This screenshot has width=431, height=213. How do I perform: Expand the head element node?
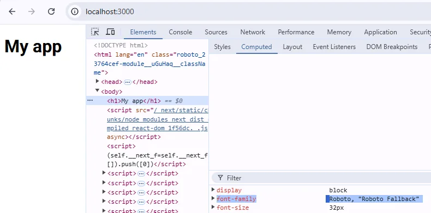(97, 81)
